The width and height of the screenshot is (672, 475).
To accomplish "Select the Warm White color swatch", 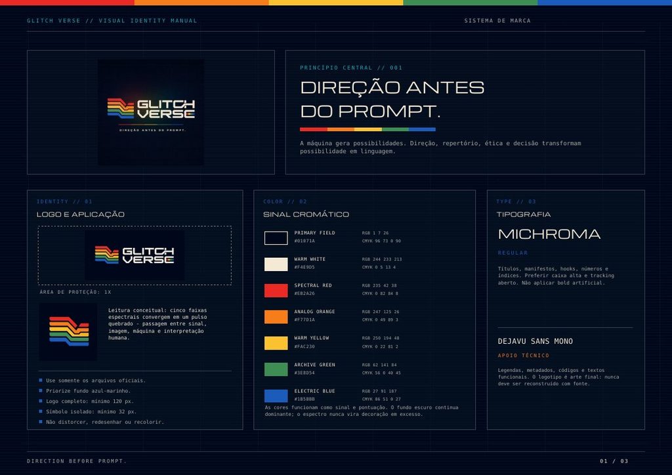I will [x=276, y=264].
